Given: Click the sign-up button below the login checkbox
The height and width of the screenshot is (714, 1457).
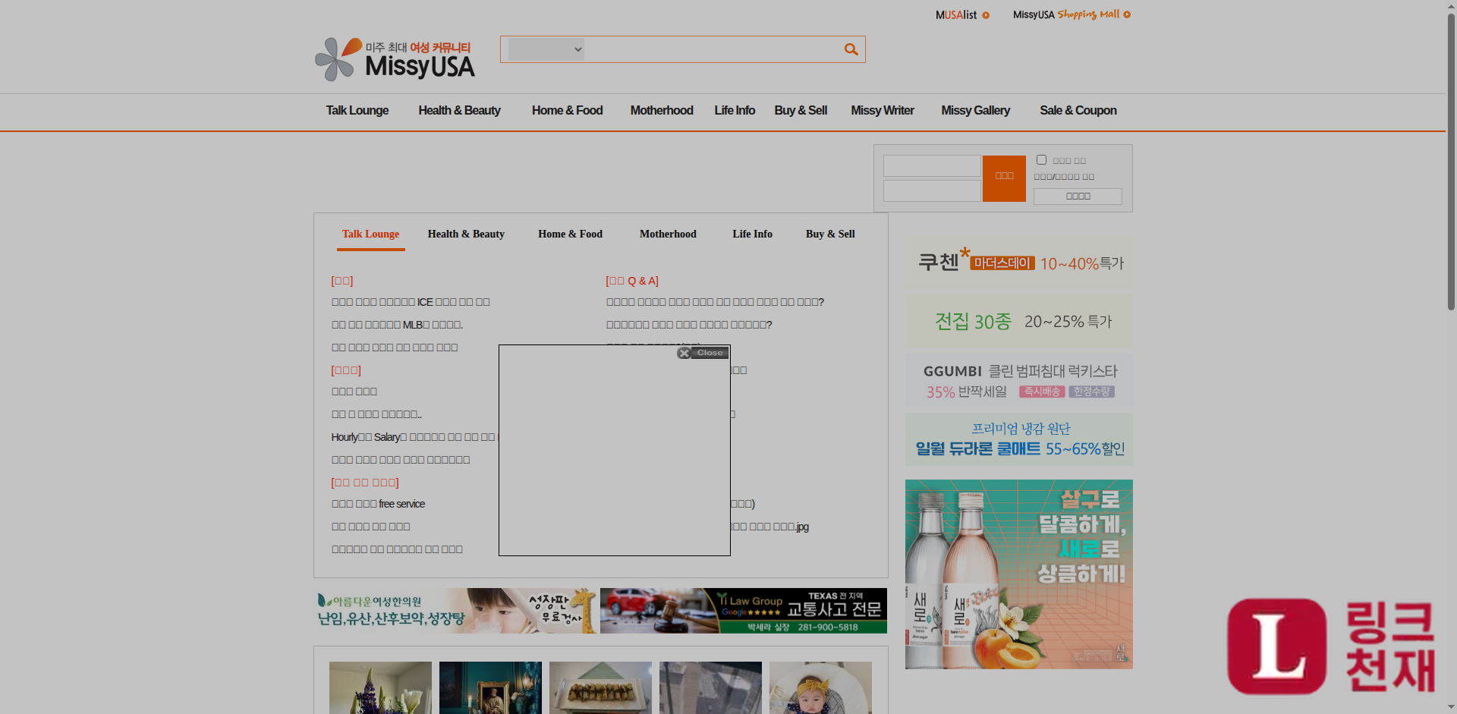Looking at the screenshot, I should click(x=1078, y=197).
